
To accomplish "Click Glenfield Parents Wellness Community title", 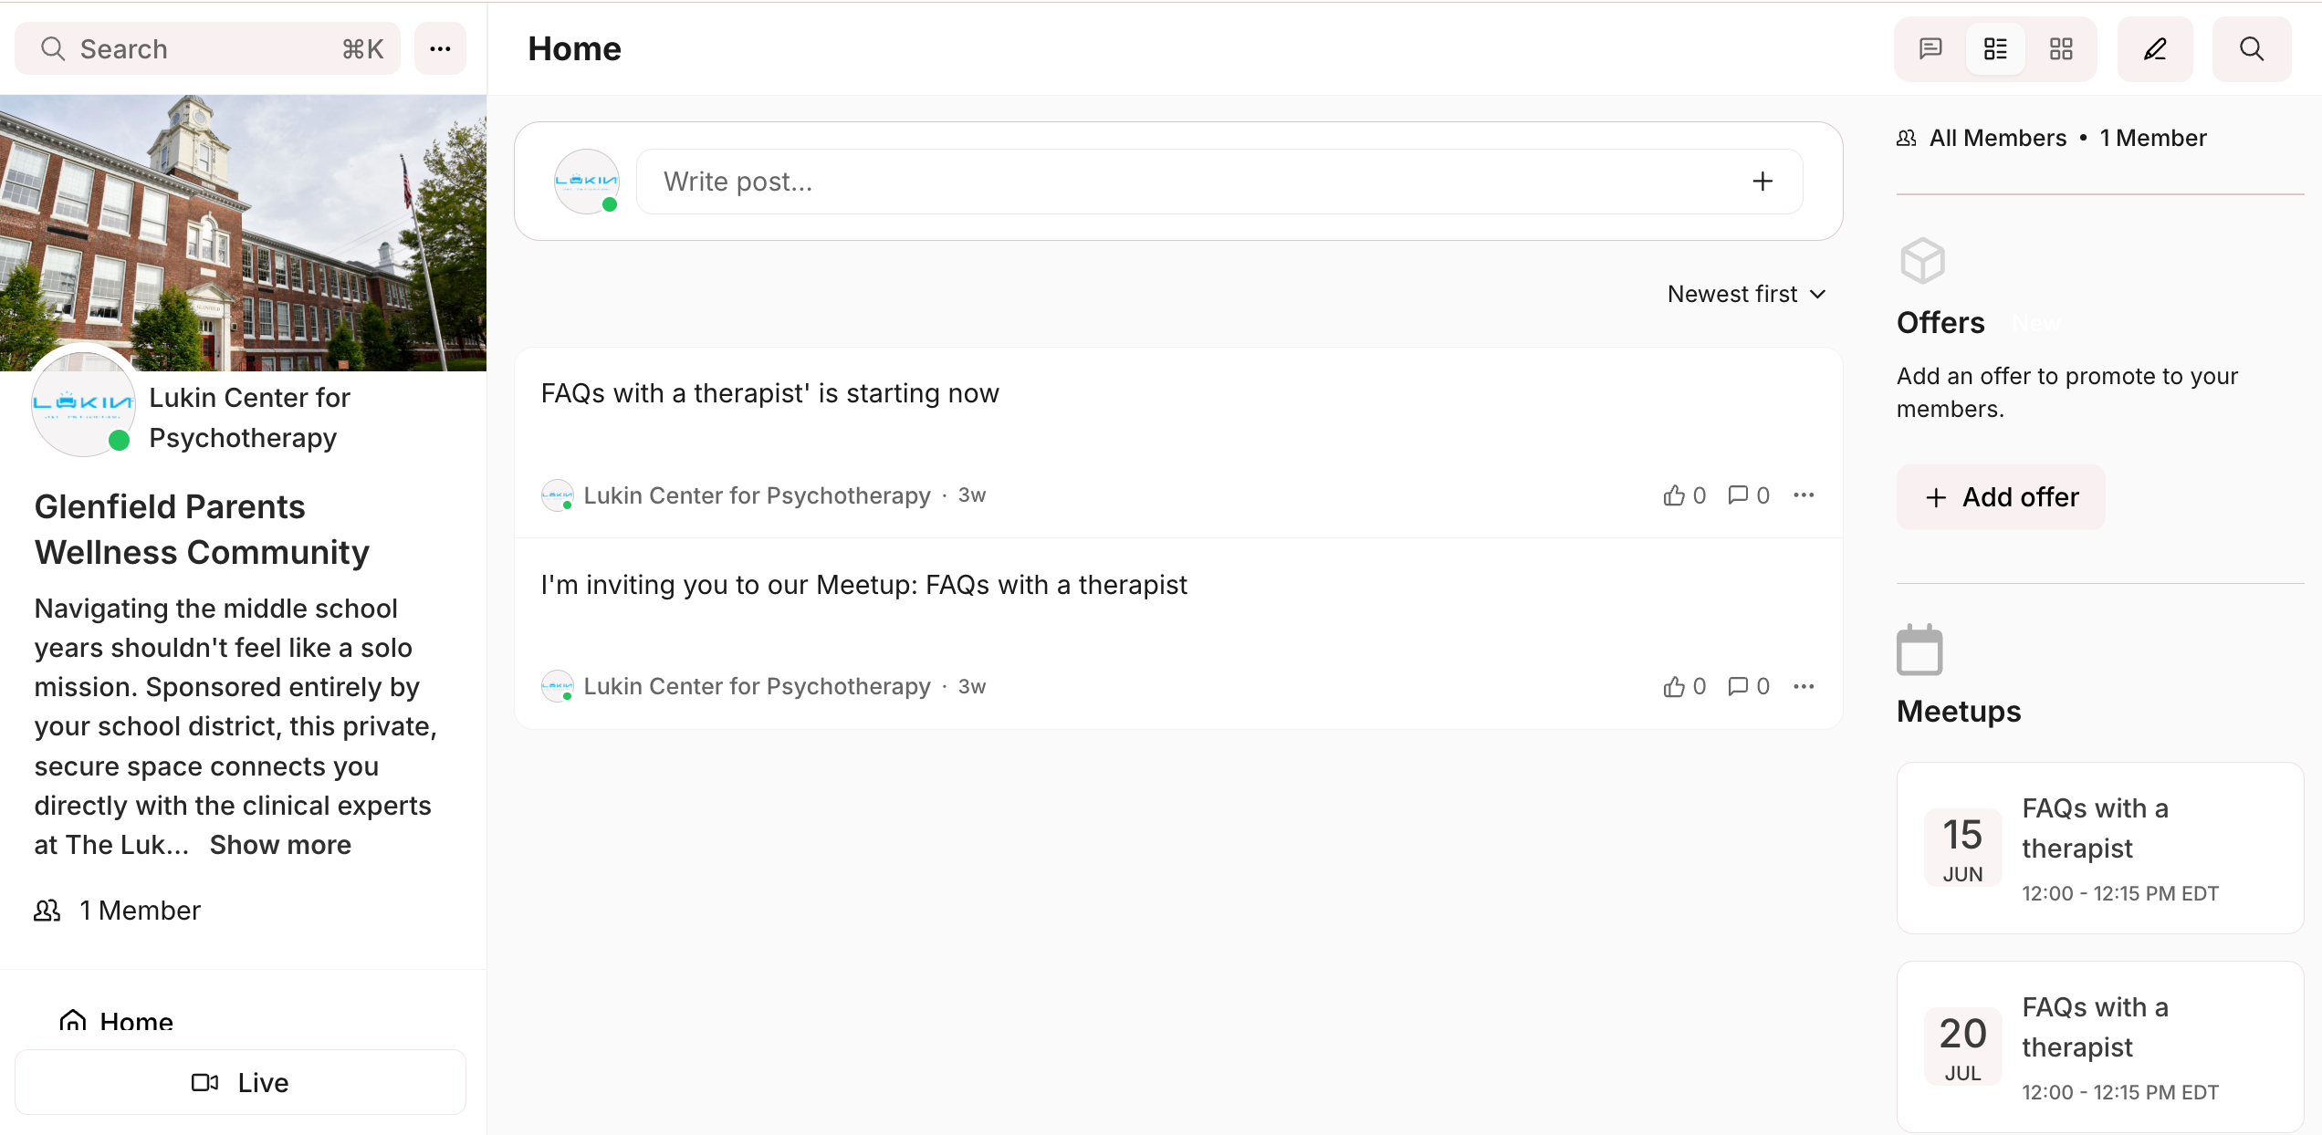I will 202,529.
